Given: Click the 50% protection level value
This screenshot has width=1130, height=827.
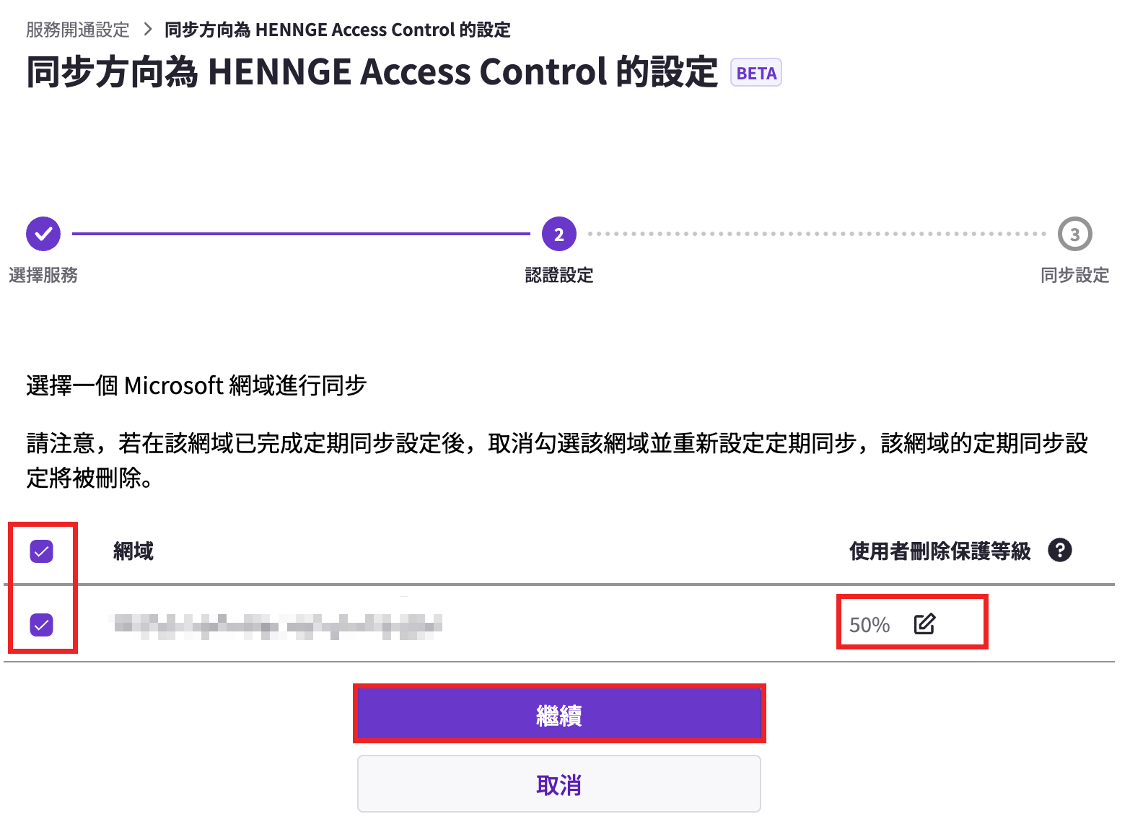Looking at the screenshot, I should [870, 625].
